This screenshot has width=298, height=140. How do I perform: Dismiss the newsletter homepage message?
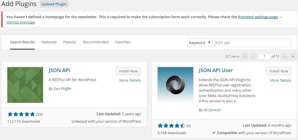tap(21, 22)
